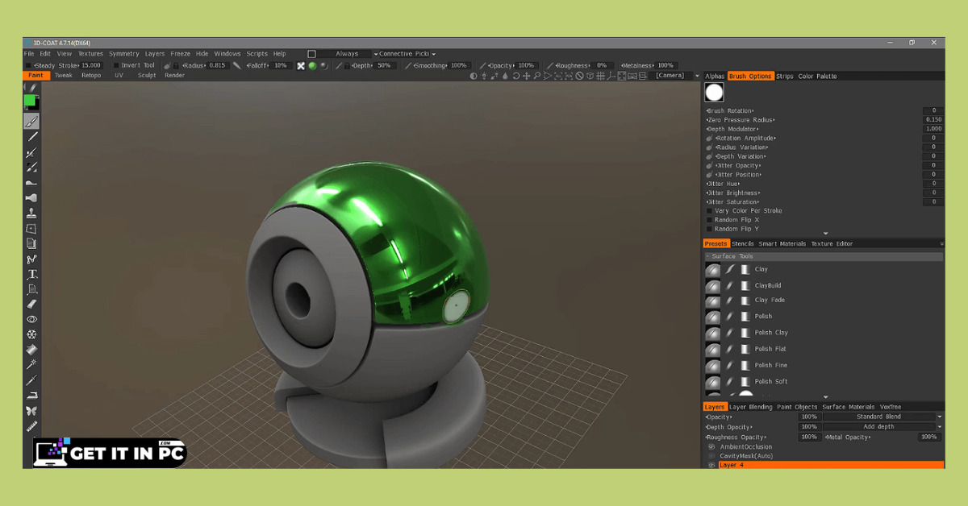This screenshot has height=506, width=968.
Task: Open the Presets panel options menu icon
Action: (x=941, y=243)
